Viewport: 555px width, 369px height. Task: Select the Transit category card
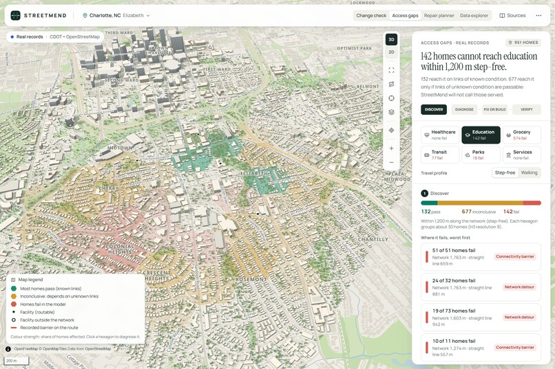point(440,155)
